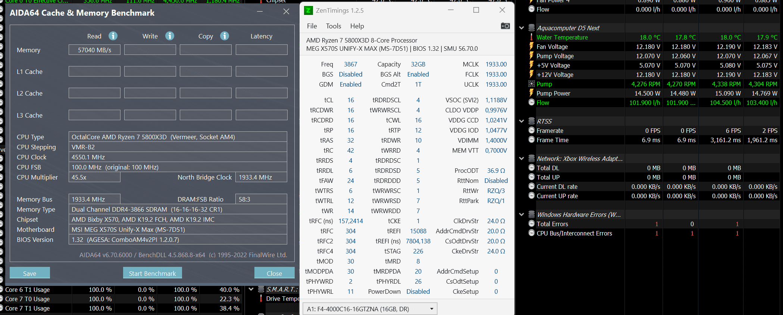Click the Aquacomputer D5 Next chip icon
Viewport: 783px width, 315px height.
(x=532, y=28)
